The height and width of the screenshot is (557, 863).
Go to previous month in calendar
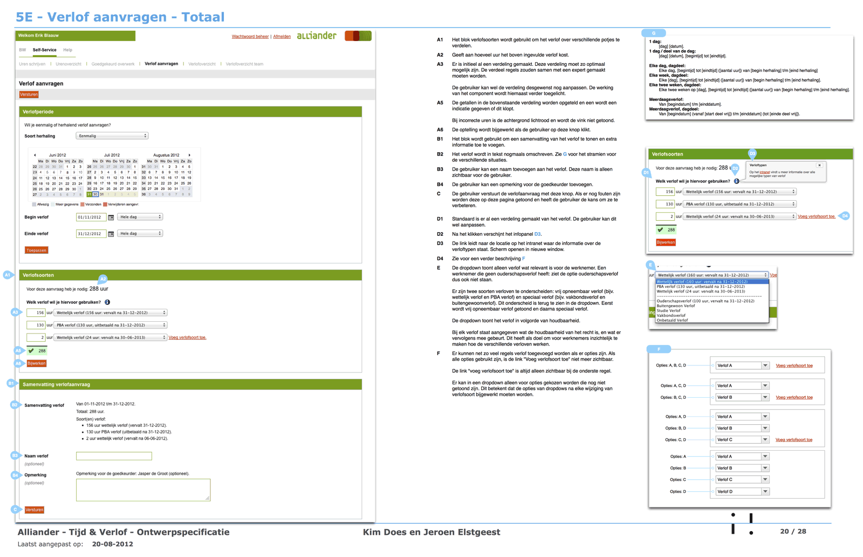pos(35,155)
